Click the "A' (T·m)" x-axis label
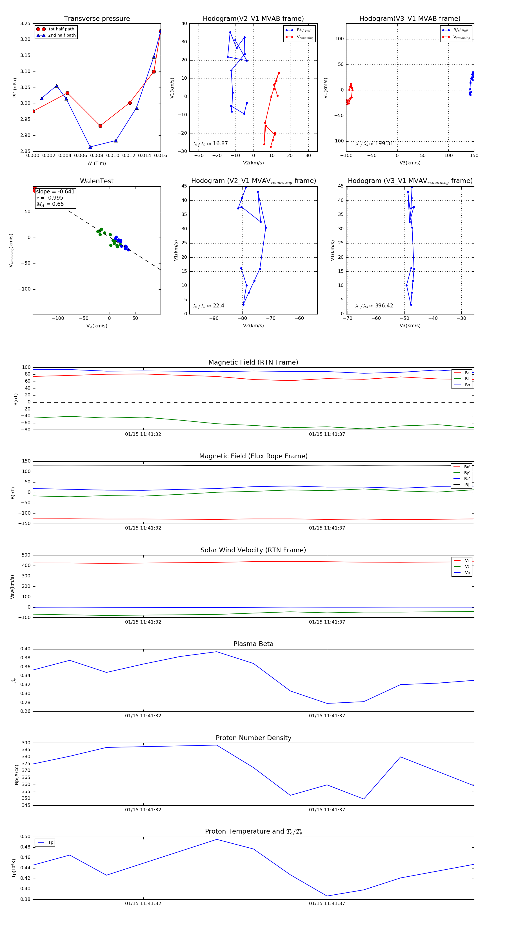This screenshot has height=929, width=507. (x=97, y=163)
